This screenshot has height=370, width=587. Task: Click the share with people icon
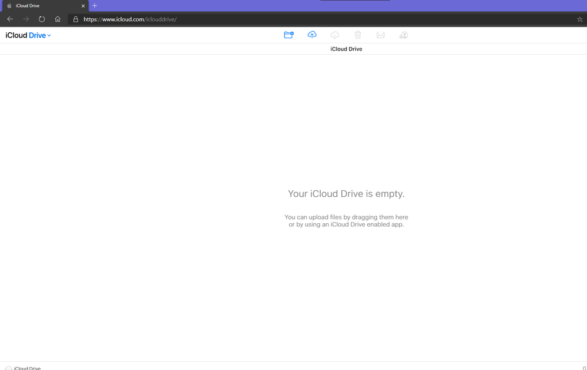(404, 35)
